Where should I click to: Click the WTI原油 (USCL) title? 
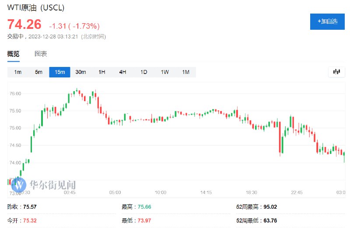tap(36, 8)
